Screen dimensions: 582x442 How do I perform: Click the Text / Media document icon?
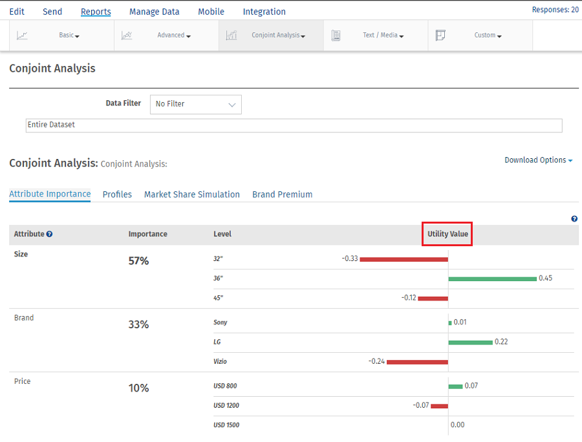click(x=336, y=36)
